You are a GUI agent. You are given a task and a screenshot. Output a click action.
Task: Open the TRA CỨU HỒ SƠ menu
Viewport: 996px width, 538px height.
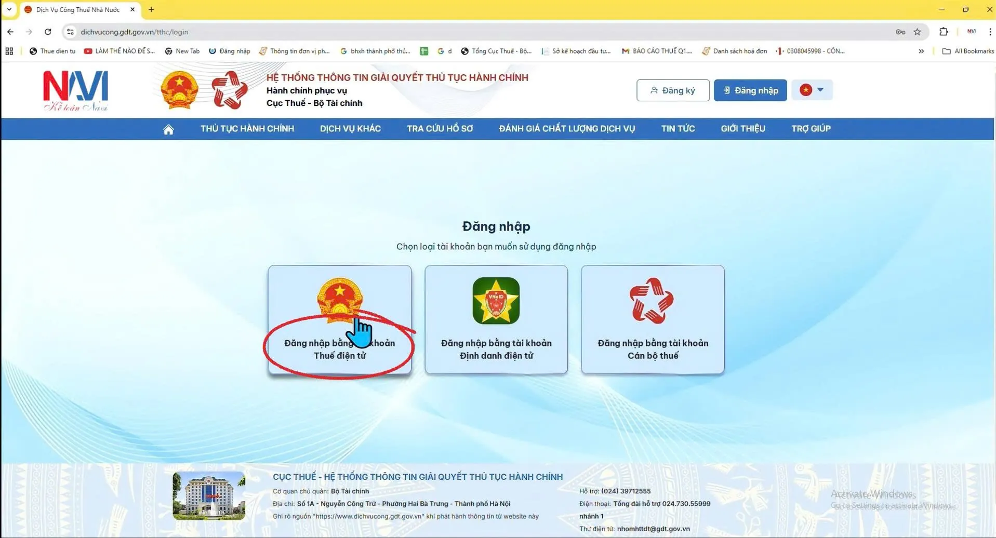click(439, 129)
